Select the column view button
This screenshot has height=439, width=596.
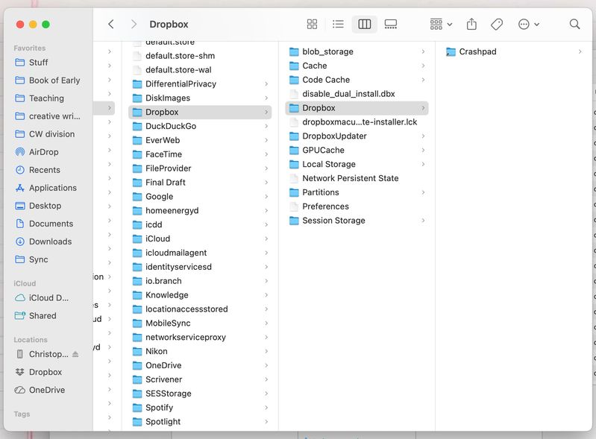point(364,24)
